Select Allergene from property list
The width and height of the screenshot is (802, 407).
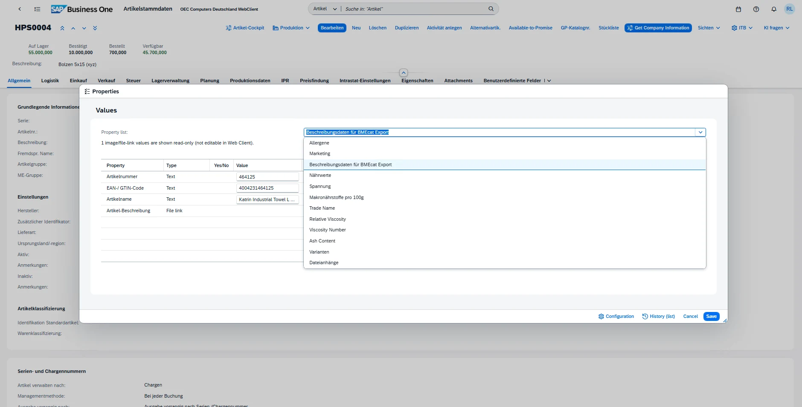point(505,143)
